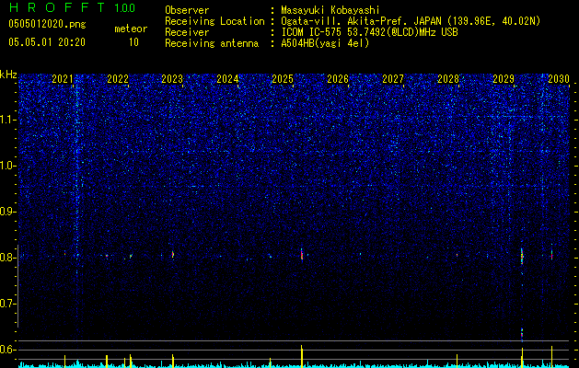The width and height of the screenshot is (579, 368).
Task: Click the HROFFT 1.0.0 title text
Action: 72,7
